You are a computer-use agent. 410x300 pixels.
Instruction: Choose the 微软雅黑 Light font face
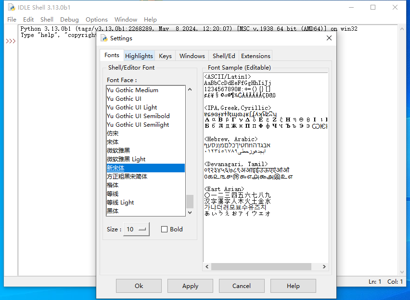tap(126, 159)
